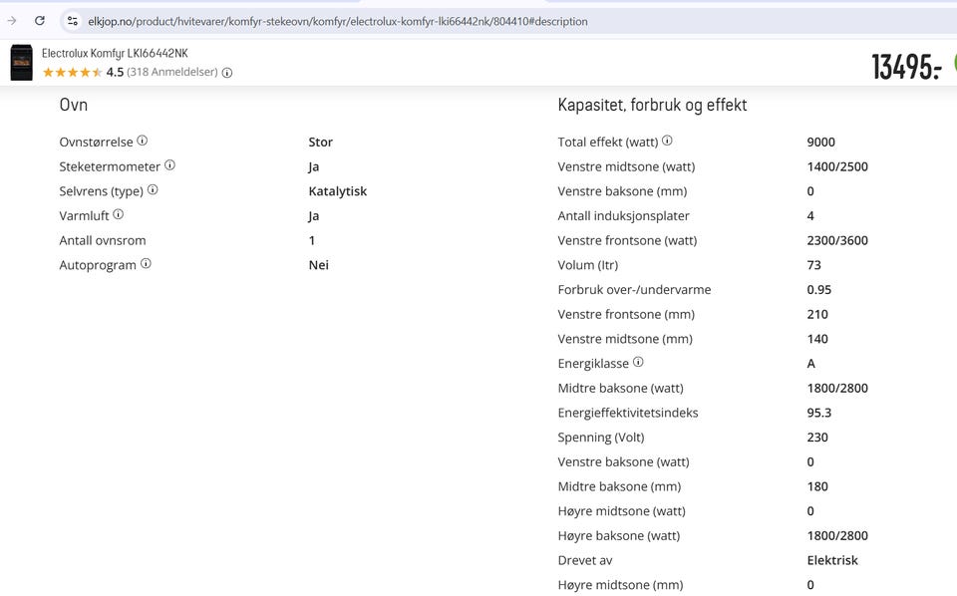This screenshot has height=596, width=957.
Task: Click the 13495 price label
Action: 906,67
